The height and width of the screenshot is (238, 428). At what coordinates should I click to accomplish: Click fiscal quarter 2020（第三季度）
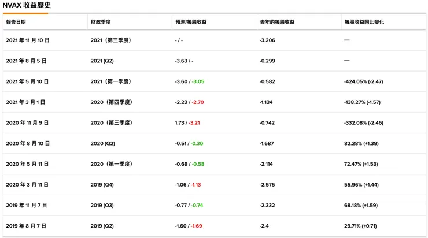112,123
